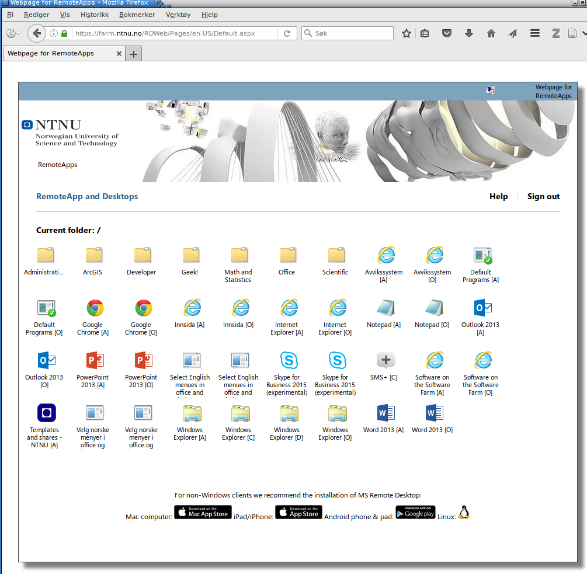
Task: Open the Verktøy menu
Action: pos(178,15)
